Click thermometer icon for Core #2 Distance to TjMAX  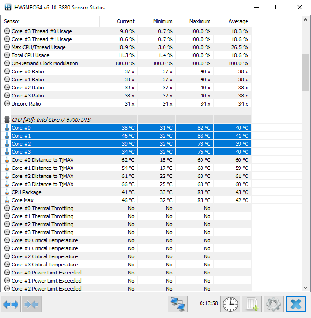click(7, 176)
